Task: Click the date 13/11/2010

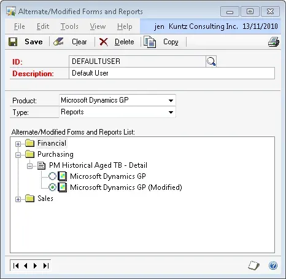Action: pos(260,26)
